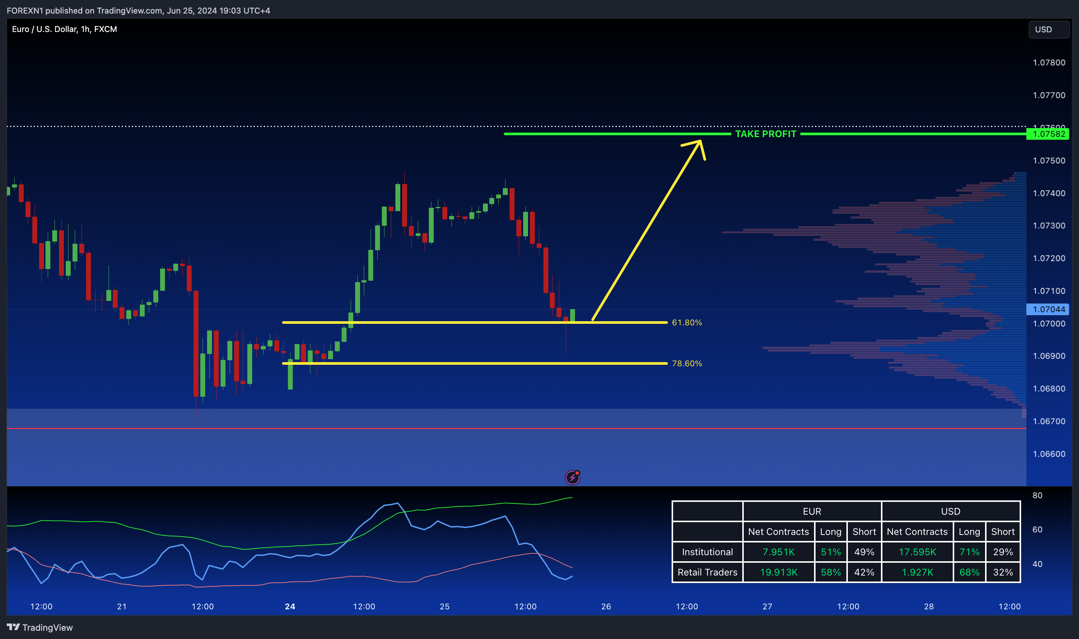Click the 1.07800 price axis label
The image size is (1079, 639).
(1049, 62)
